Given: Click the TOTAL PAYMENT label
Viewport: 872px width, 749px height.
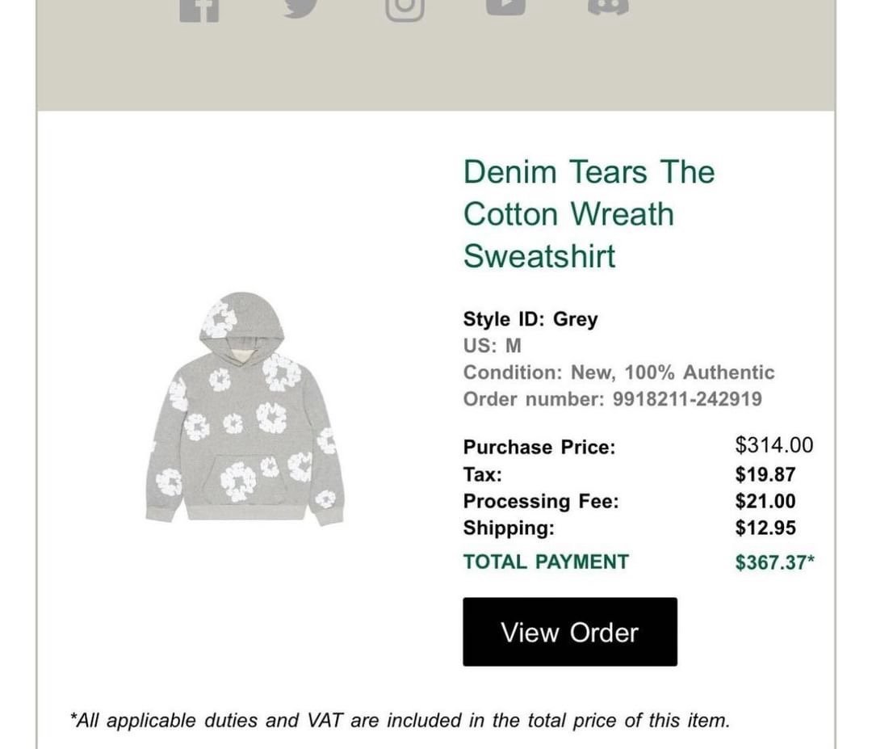Looking at the screenshot, I should point(546,562).
